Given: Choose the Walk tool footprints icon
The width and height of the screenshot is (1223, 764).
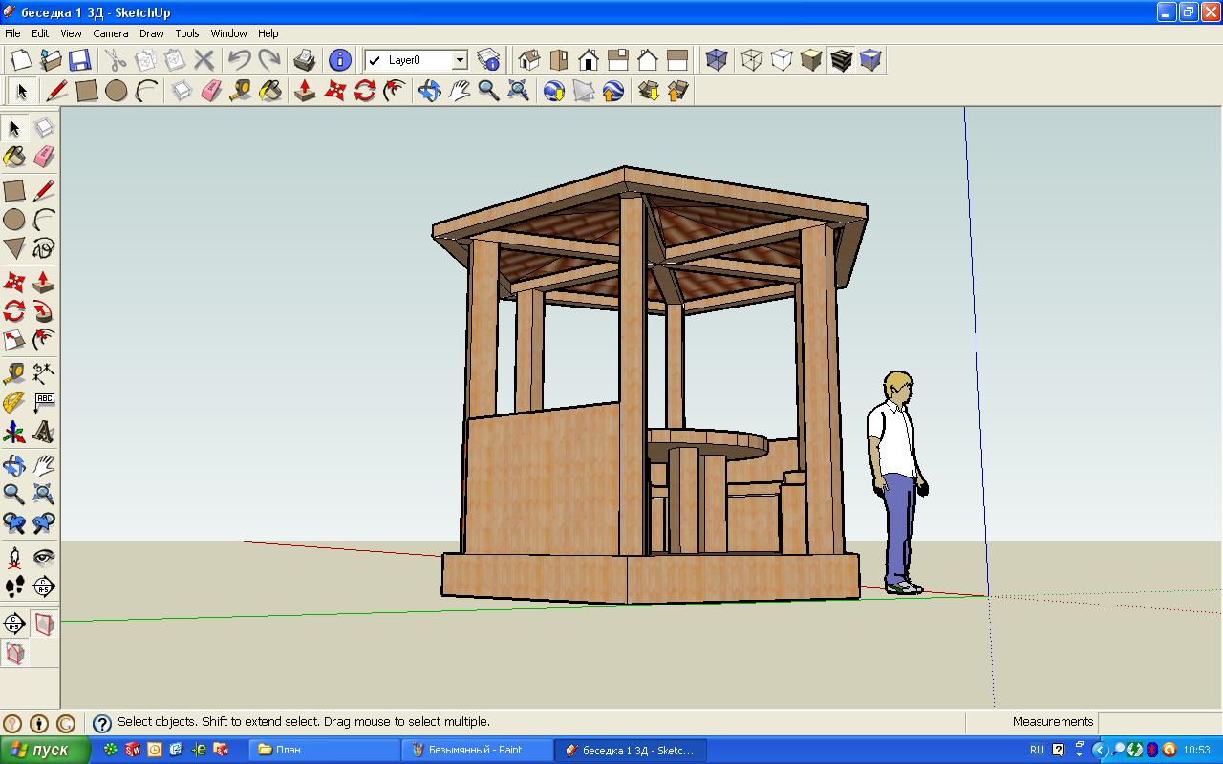Looking at the screenshot, I should [14, 585].
